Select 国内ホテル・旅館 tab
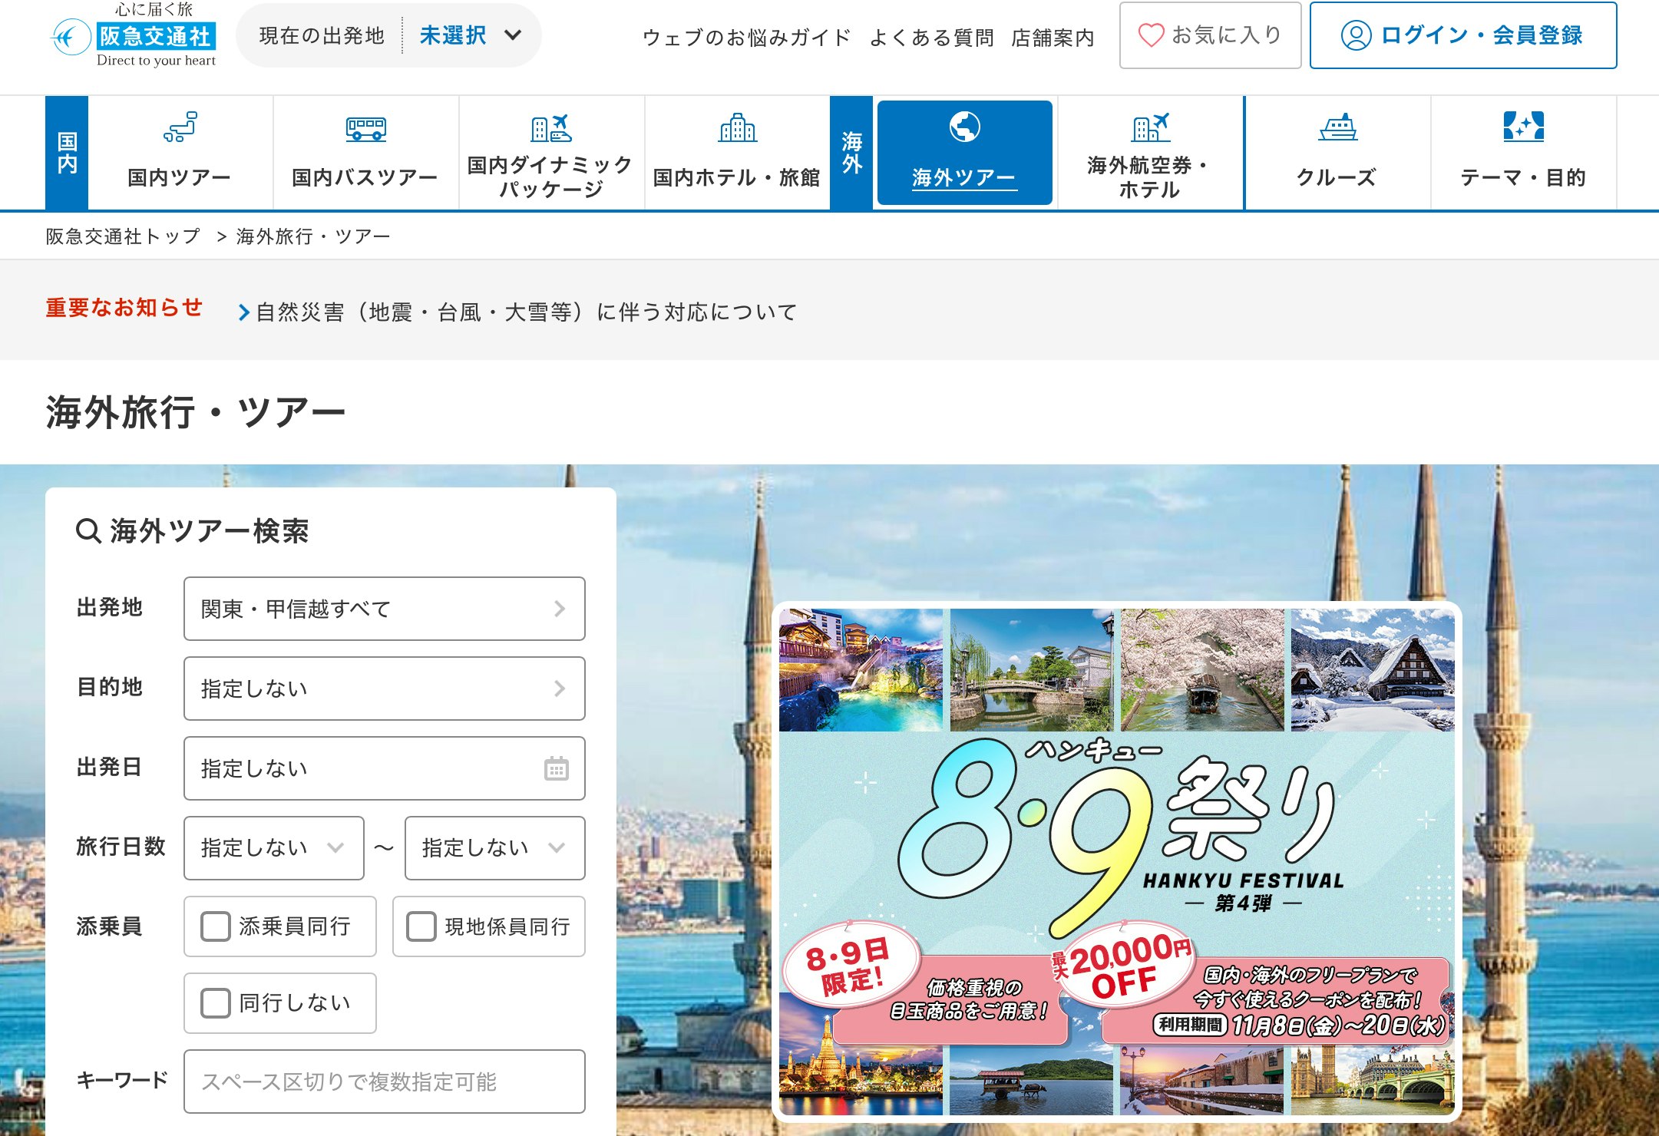 737,153
